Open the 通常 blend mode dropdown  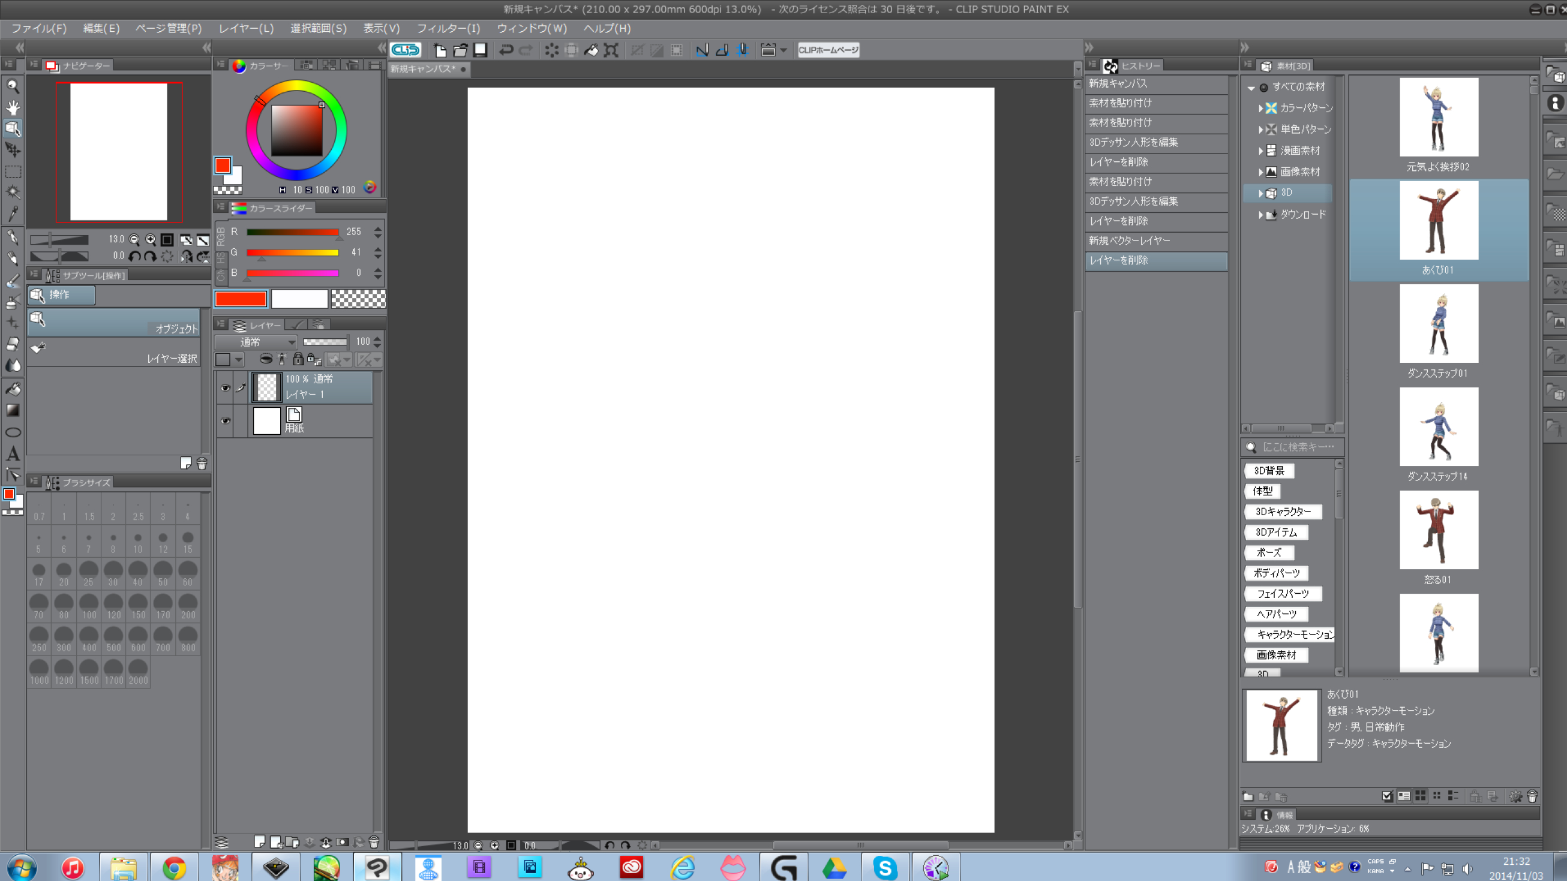pyautogui.click(x=256, y=342)
